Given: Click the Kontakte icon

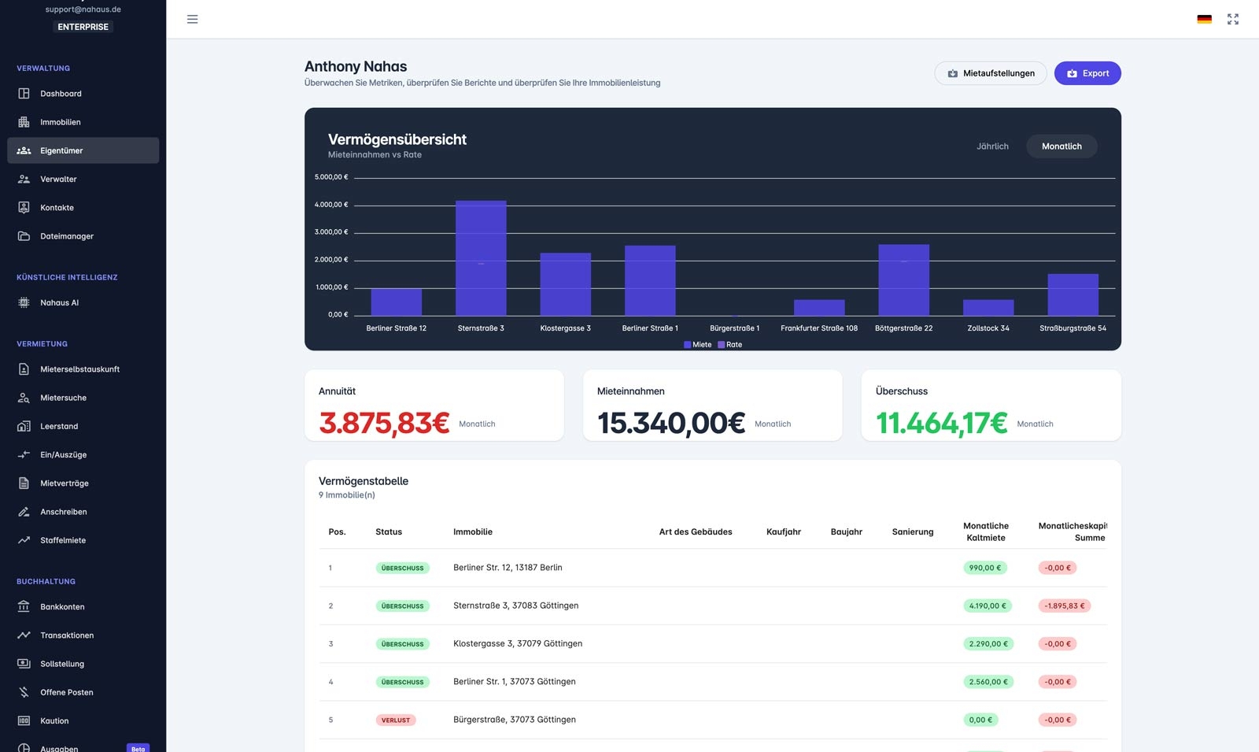Looking at the screenshot, I should click(24, 208).
